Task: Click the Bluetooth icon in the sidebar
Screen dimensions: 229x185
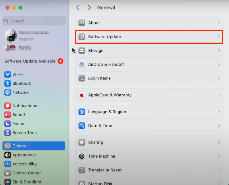Action: pos(8,83)
